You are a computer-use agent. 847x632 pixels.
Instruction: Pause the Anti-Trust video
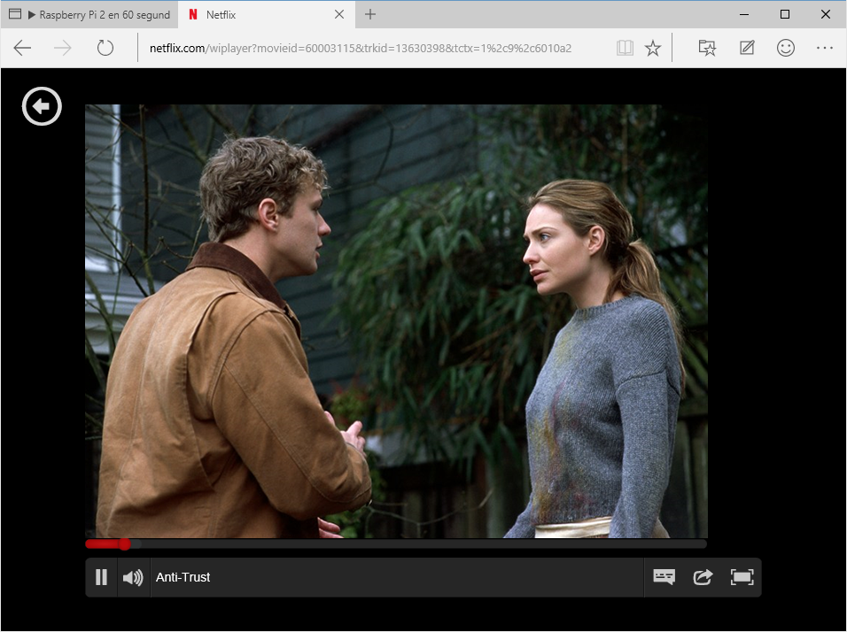(x=101, y=577)
